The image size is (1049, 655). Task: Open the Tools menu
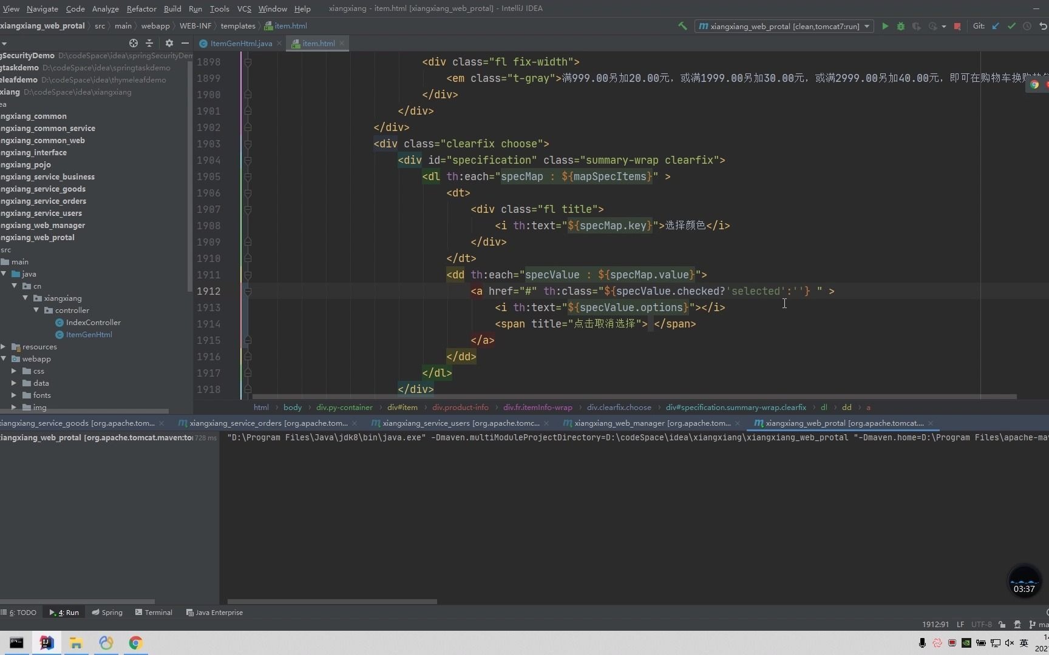click(x=219, y=8)
